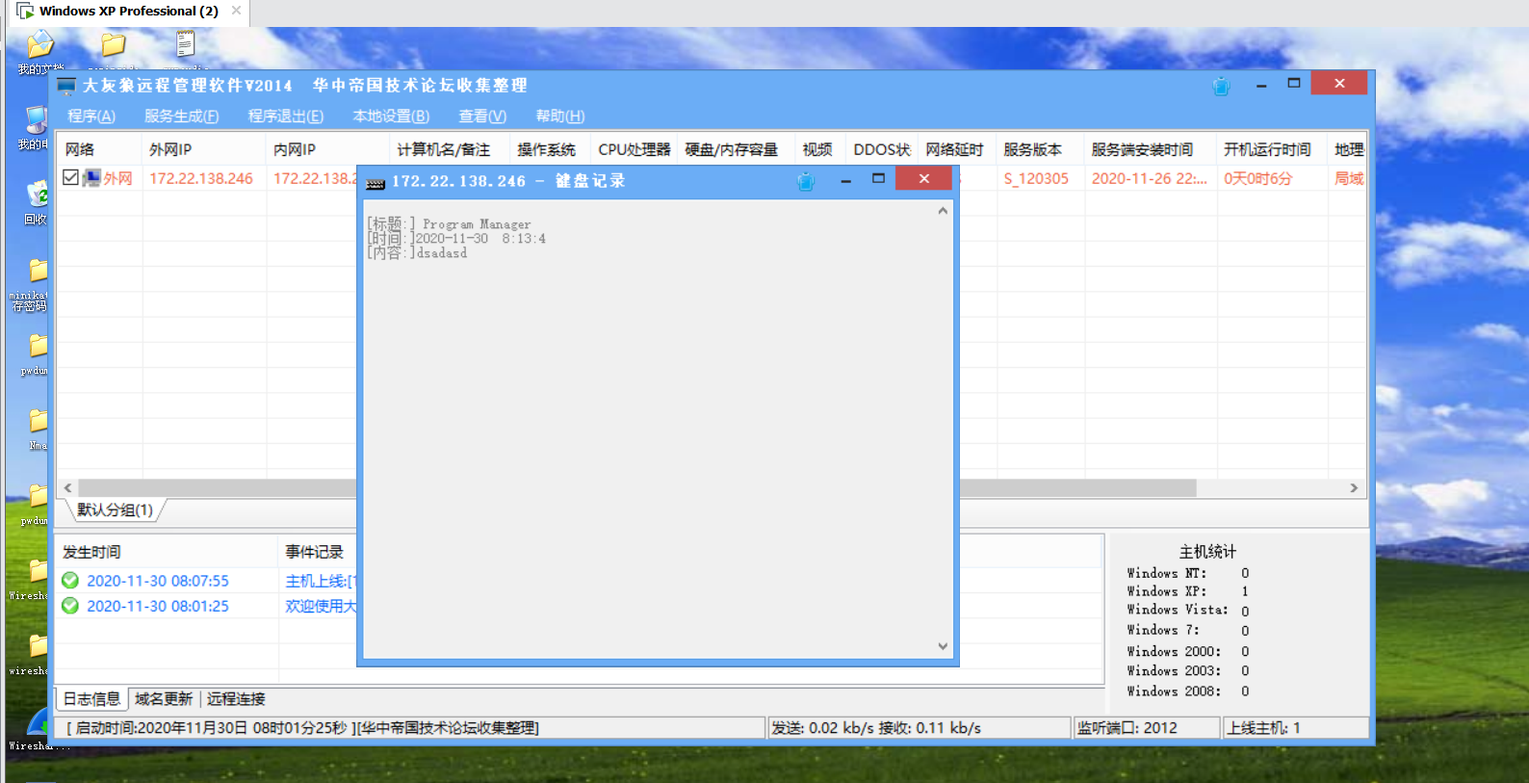
Task: Select the Wireshark shark-fin desktop icon
Action: click(x=37, y=728)
